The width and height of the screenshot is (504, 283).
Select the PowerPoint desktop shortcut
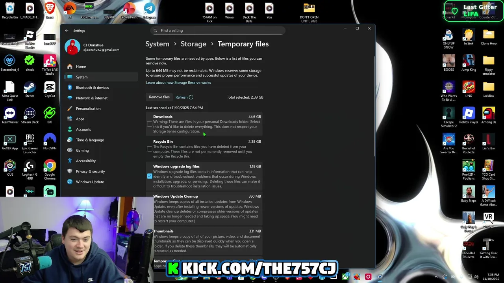129,11
